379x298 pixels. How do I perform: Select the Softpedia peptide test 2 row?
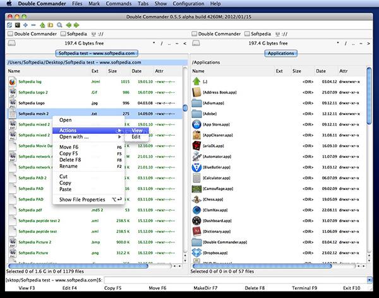(95, 221)
